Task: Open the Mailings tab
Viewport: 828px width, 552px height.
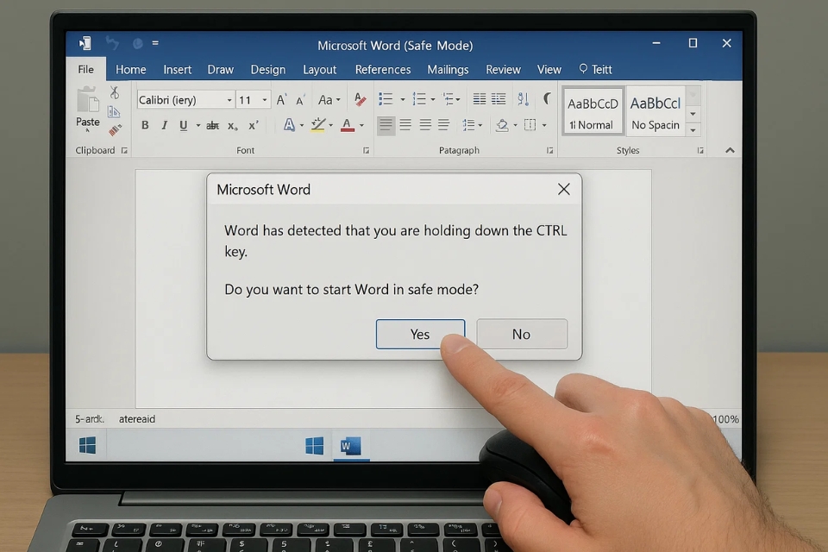Action: pyautogui.click(x=448, y=69)
